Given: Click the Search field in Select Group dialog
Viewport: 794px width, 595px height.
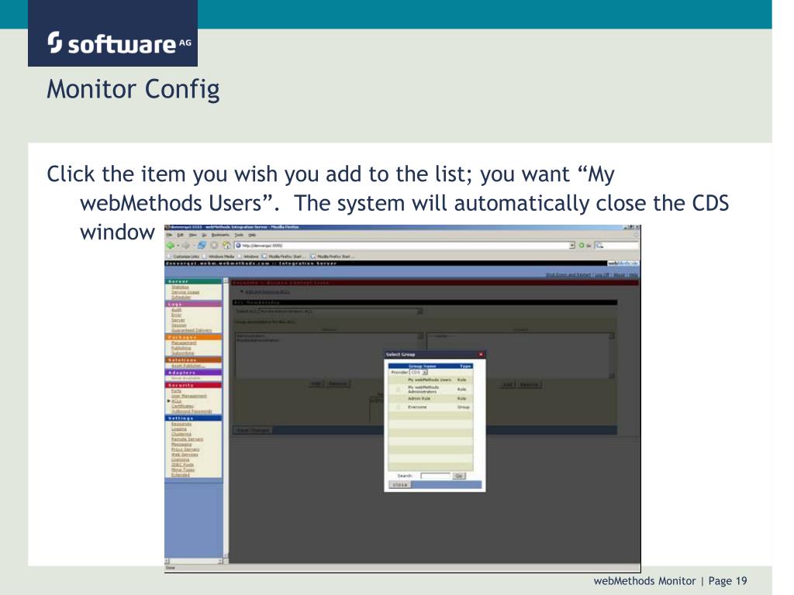Looking at the screenshot, I should [435, 476].
